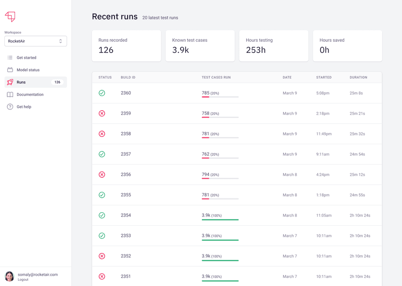Click the Get help question icon
402x286 pixels.
[10, 107]
